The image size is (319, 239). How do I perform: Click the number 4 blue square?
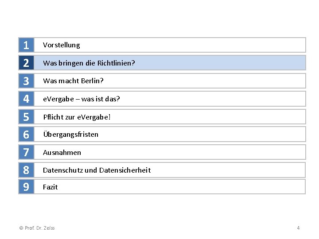pos(26,99)
